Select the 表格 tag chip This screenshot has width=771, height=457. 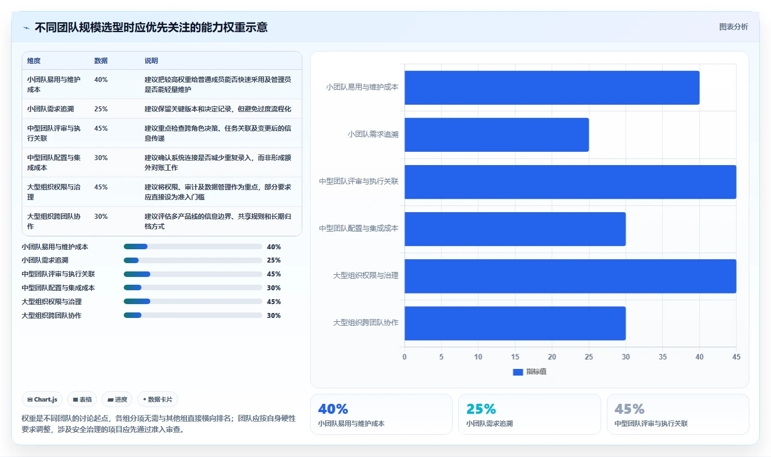pos(82,399)
